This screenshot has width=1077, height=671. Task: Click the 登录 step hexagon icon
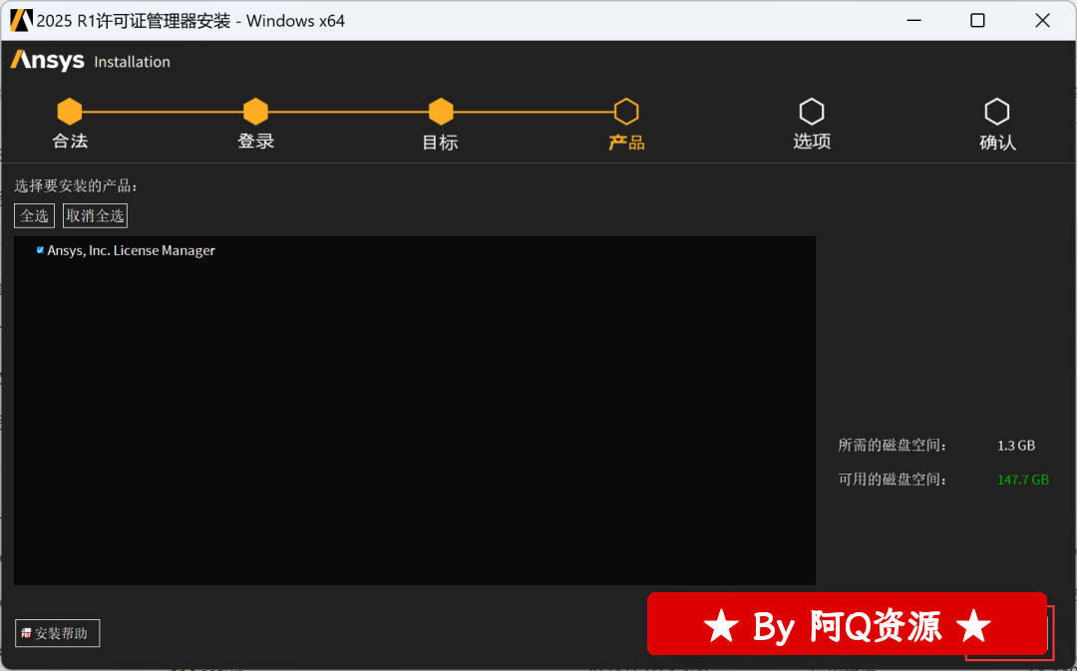(255, 112)
